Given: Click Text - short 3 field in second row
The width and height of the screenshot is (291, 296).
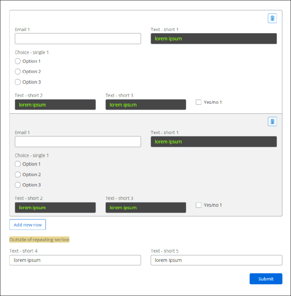Looking at the screenshot, I should (146, 208).
